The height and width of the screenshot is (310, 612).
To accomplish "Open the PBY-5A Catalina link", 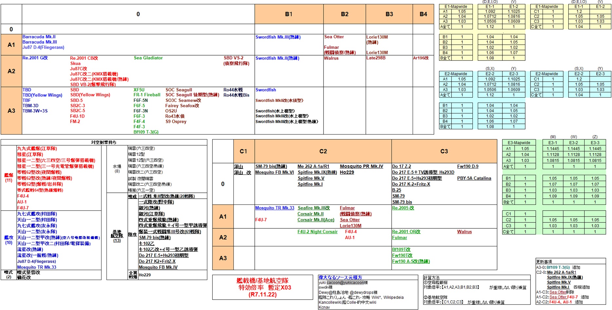I will [474, 178].
